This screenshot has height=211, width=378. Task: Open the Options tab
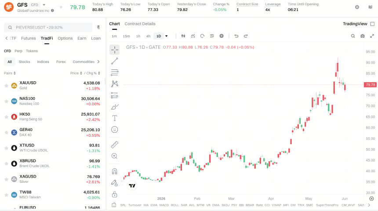65,38
